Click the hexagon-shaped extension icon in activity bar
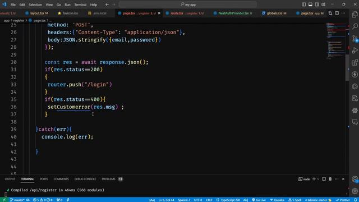This screenshot has width=359, height=202. click(355, 86)
